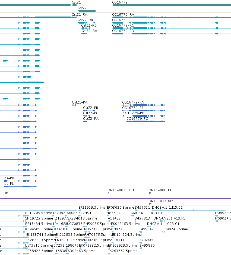Select EST EK141810.5prime
231x255 pixels.
(67, 229)
